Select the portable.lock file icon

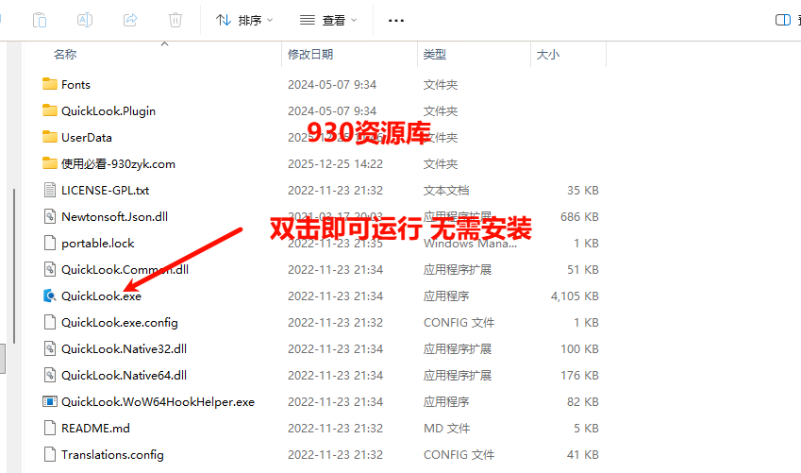pos(50,243)
